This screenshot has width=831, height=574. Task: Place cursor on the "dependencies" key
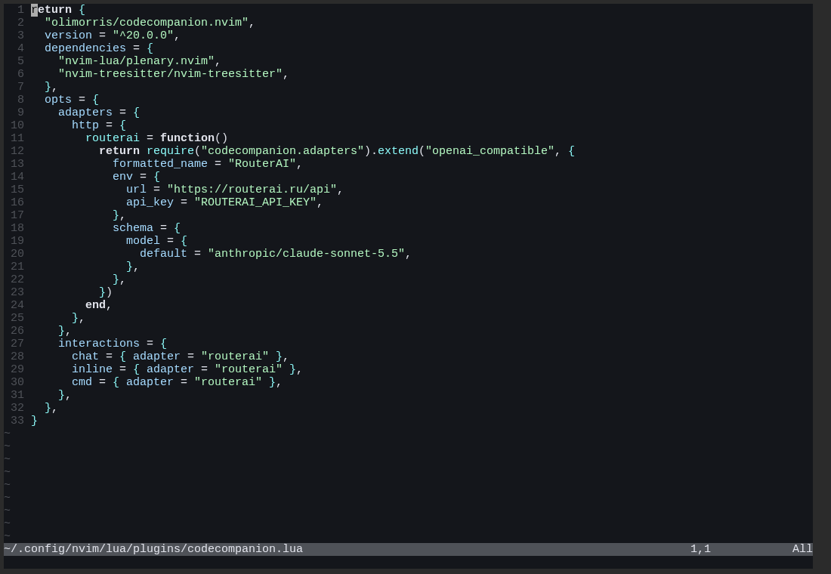click(85, 48)
